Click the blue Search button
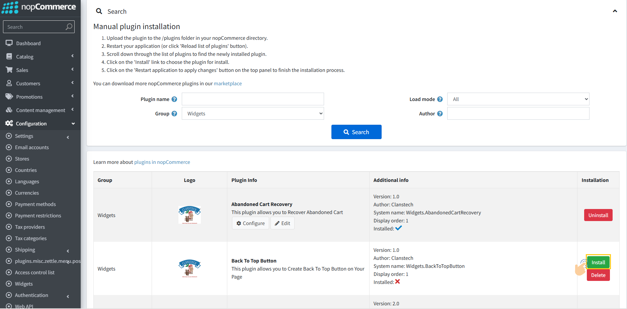 (356, 132)
